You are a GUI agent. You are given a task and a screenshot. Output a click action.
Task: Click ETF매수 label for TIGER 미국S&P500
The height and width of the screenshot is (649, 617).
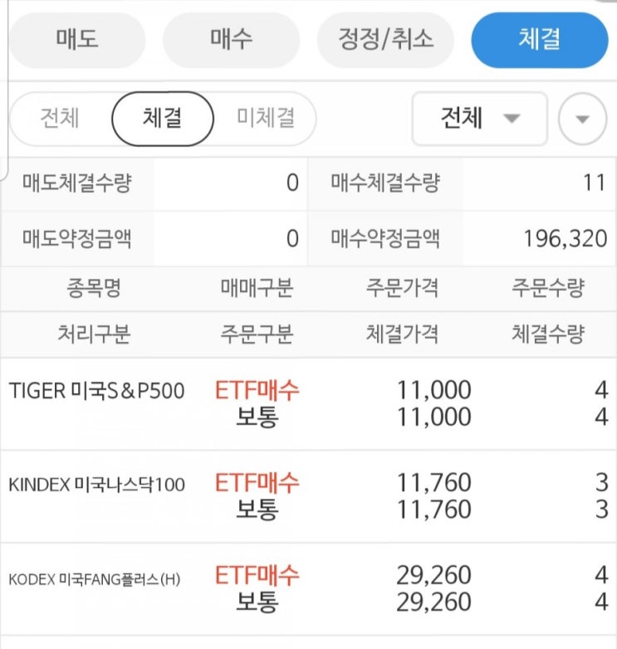257,389
